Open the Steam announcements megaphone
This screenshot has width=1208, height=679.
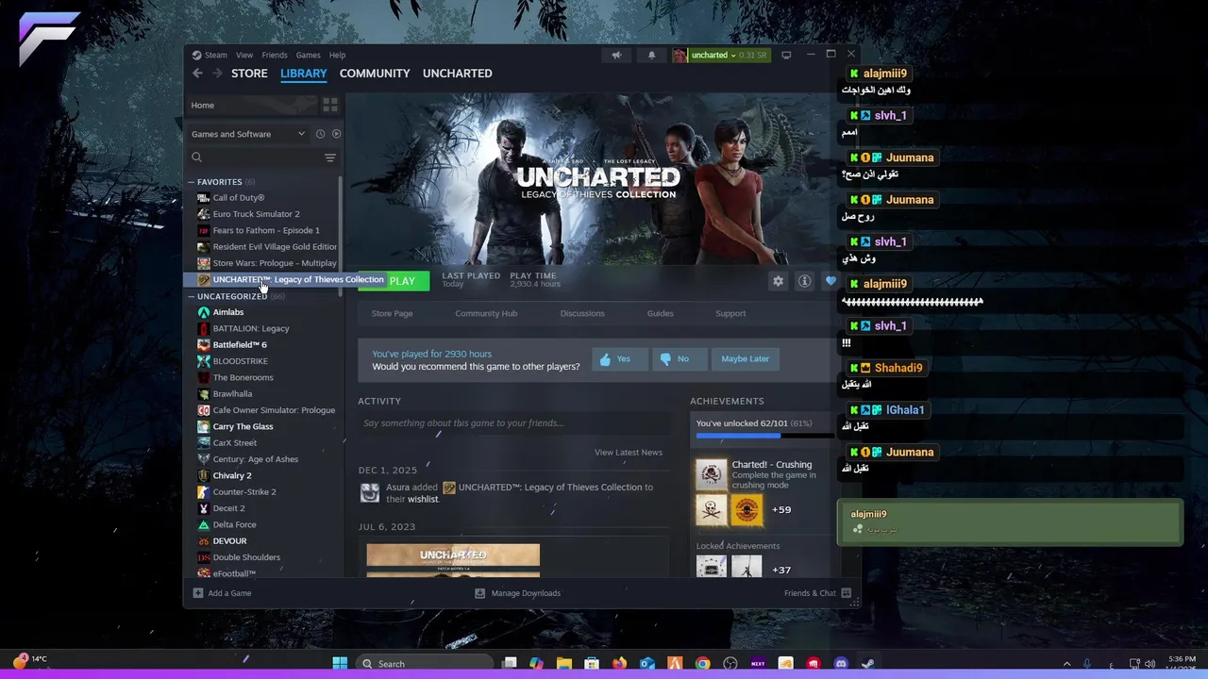point(616,55)
